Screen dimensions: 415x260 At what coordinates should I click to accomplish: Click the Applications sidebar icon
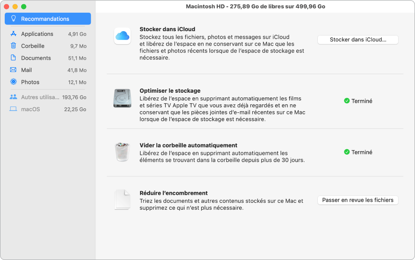13,34
